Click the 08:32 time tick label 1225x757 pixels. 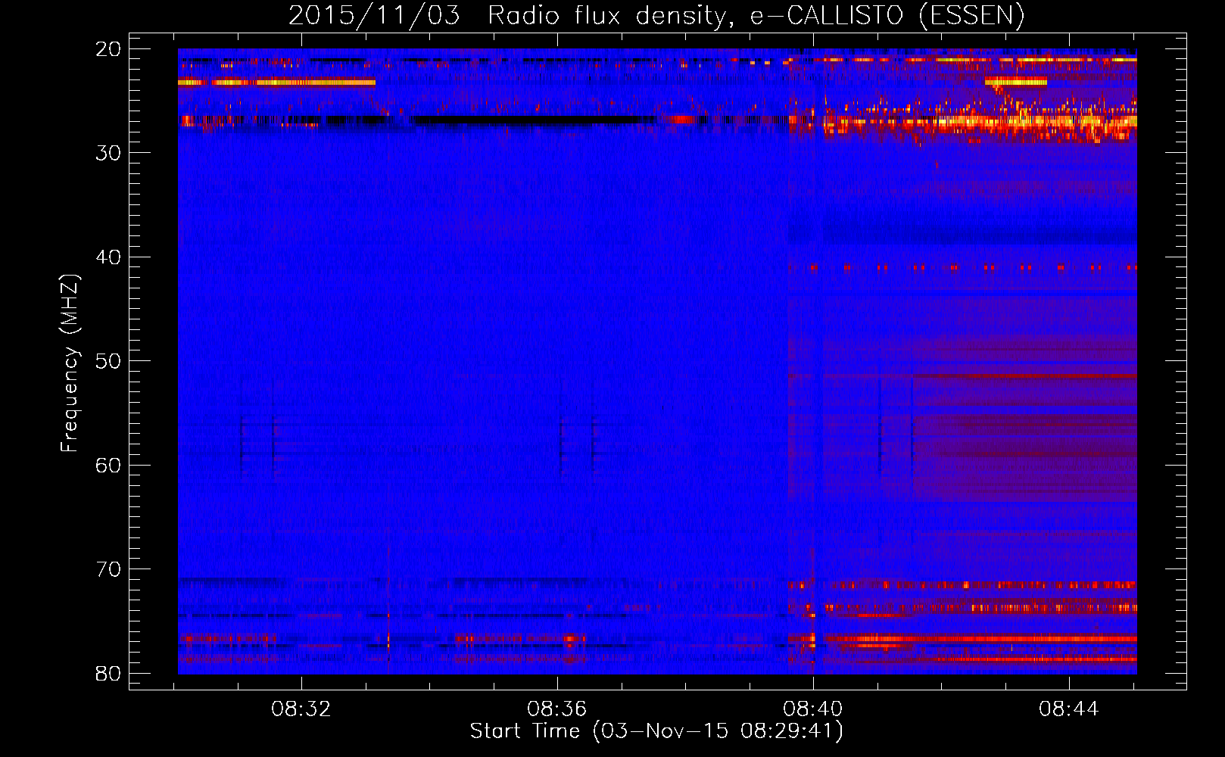[301, 709]
